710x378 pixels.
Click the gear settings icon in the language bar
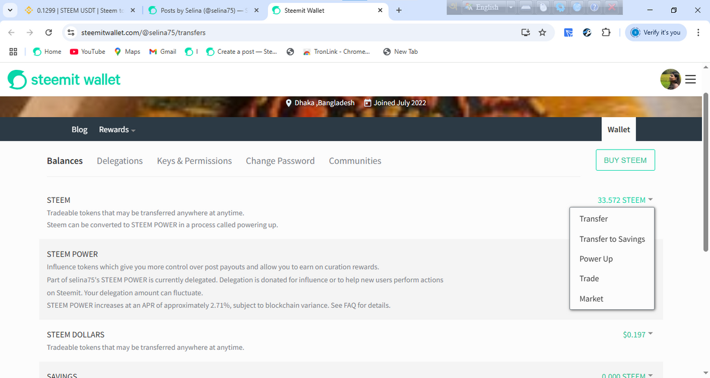pos(561,7)
